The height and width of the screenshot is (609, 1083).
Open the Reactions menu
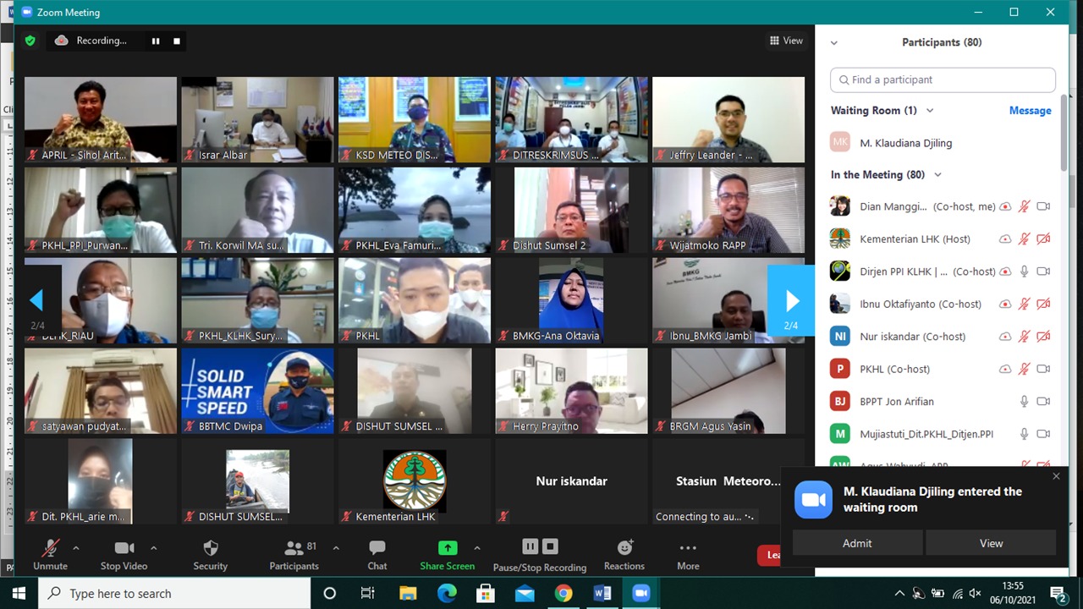(624, 548)
